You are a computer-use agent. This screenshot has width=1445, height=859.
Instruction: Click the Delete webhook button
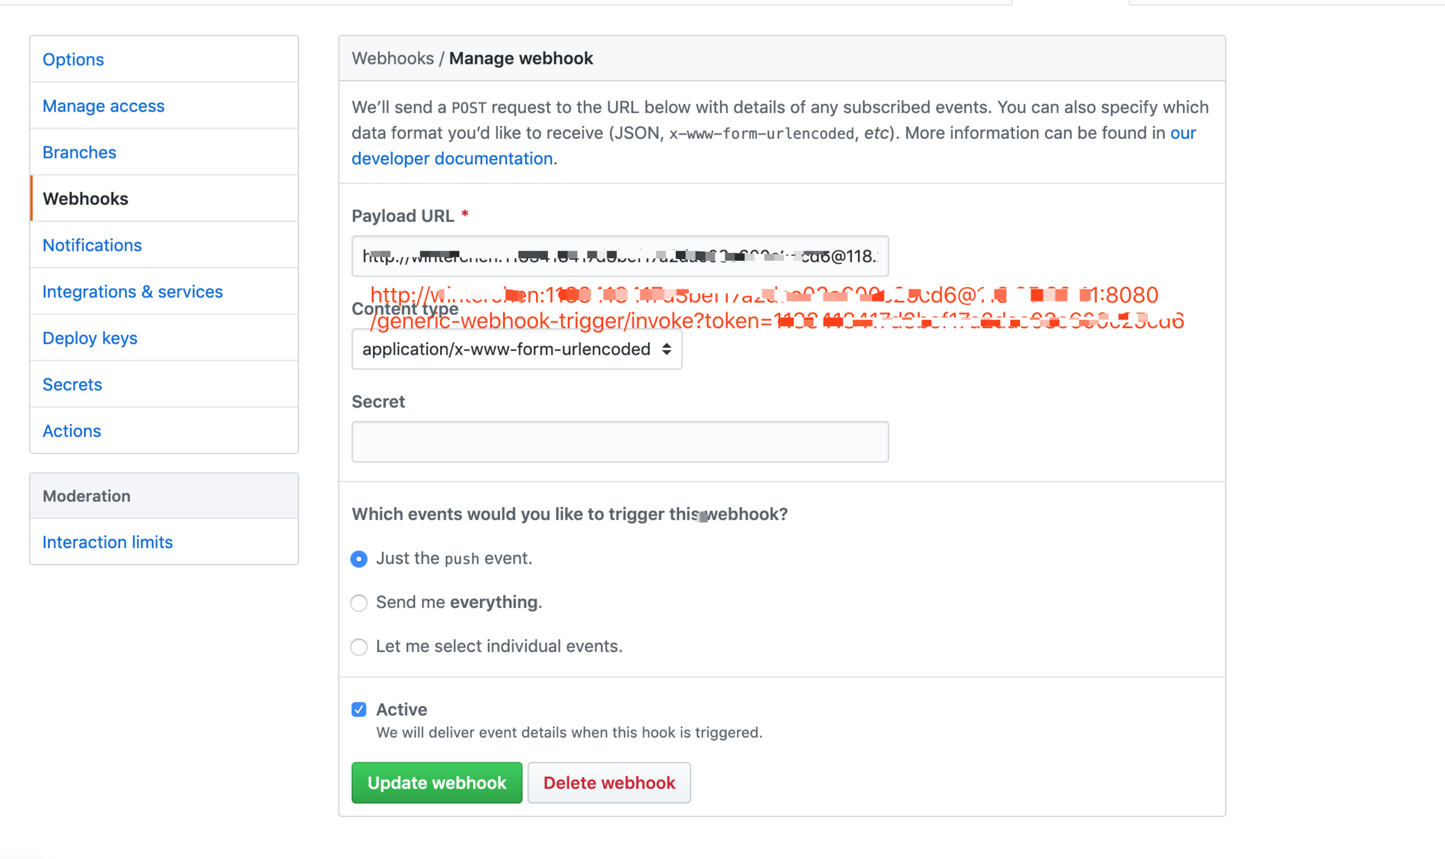tap(609, 783)
